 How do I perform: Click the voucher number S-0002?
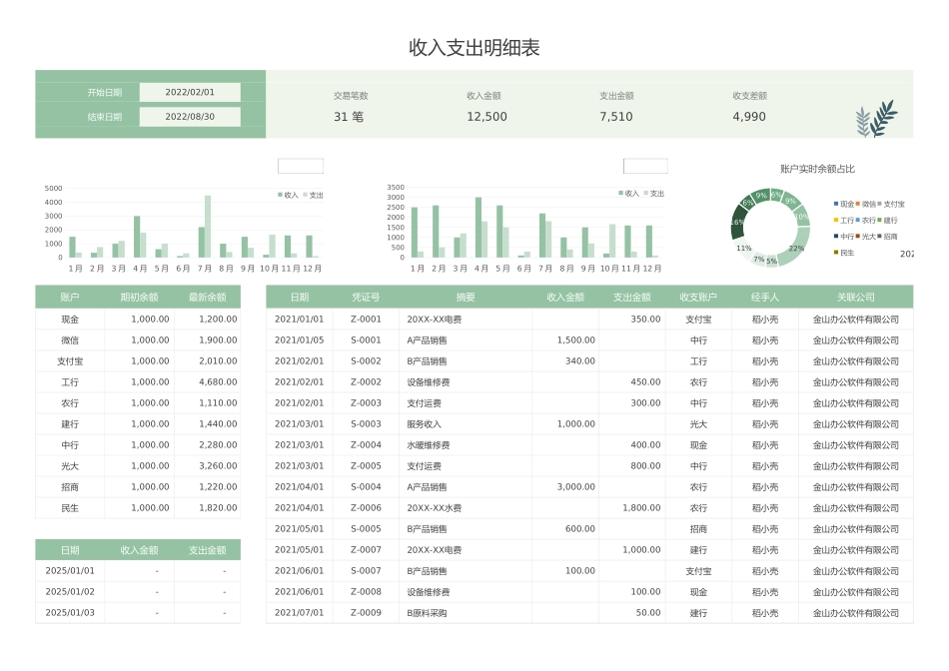tap(366, 361)
